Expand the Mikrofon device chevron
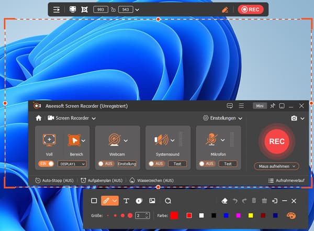314x231 pixels. pyautogui.click(x=223, y=140)
